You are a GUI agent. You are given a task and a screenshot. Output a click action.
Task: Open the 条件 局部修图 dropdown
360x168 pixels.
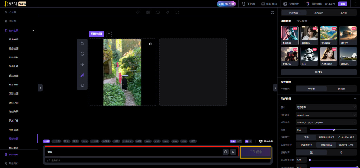click(x=326, y=107)
